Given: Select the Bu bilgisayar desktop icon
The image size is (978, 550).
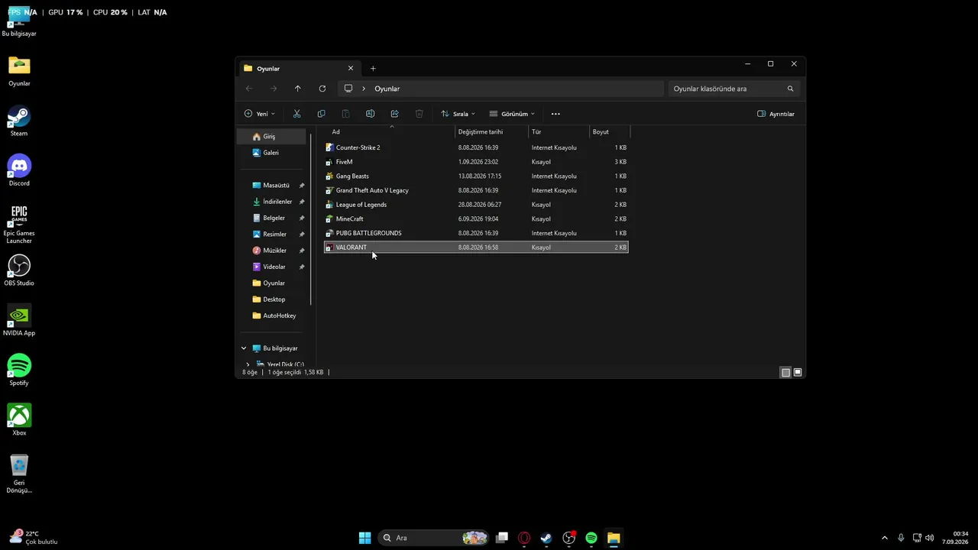Looking at the screenshot, I should point(19,21).
